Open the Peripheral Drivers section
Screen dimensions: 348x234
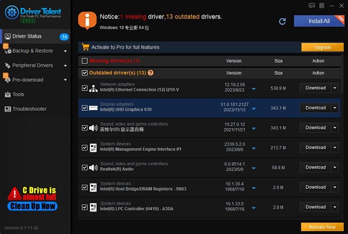35,65
